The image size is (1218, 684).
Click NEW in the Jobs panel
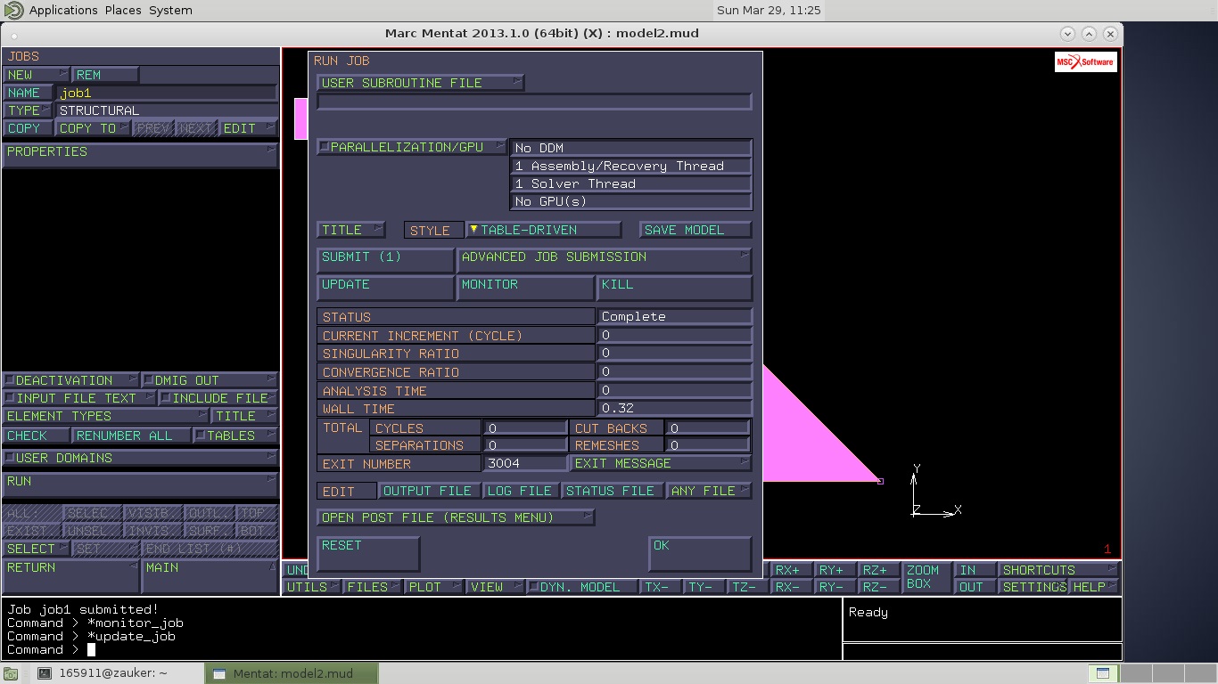click(36, 75)
